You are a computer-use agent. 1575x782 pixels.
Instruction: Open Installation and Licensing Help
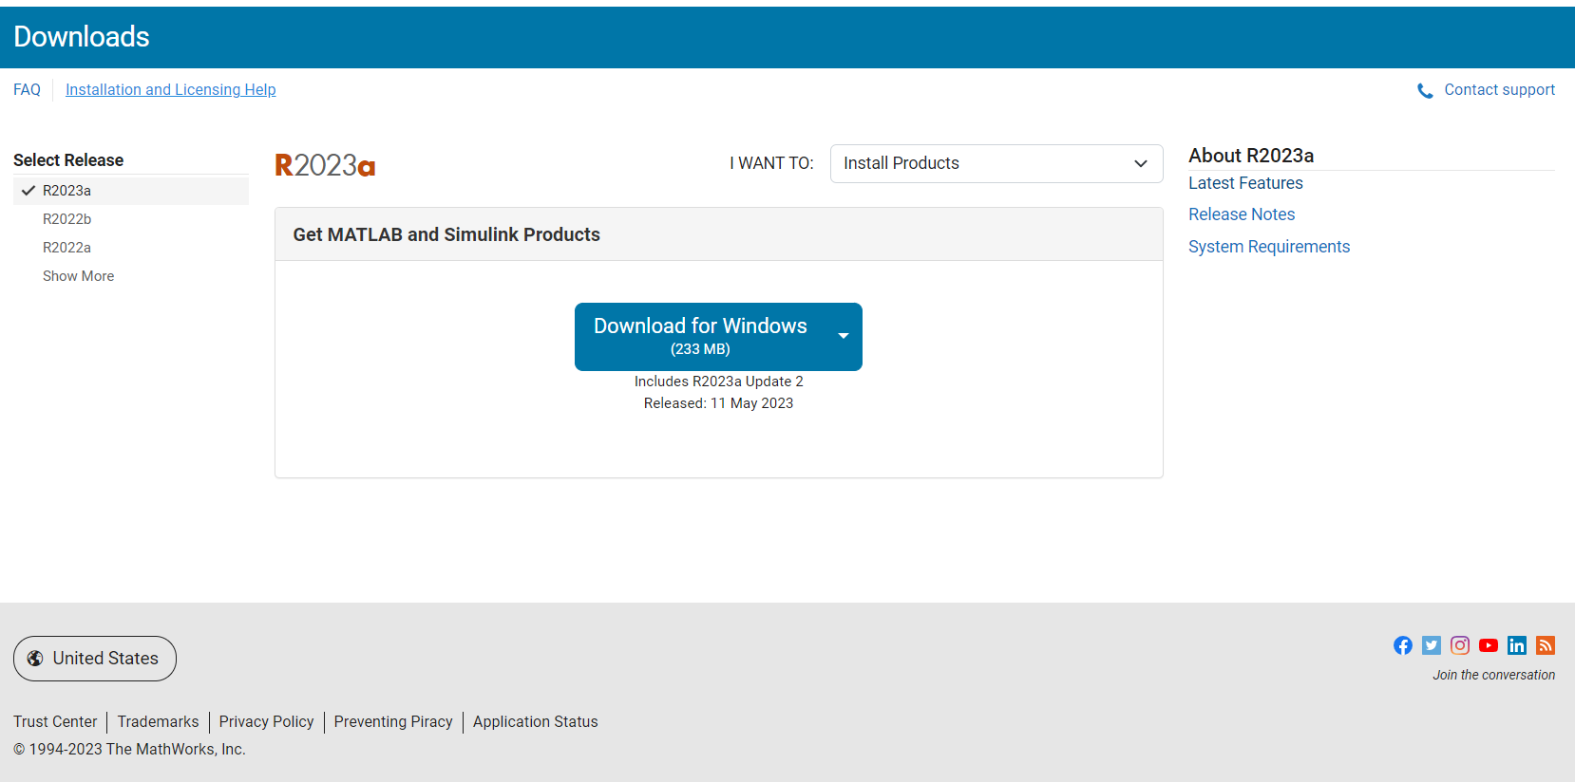(170, 90)
